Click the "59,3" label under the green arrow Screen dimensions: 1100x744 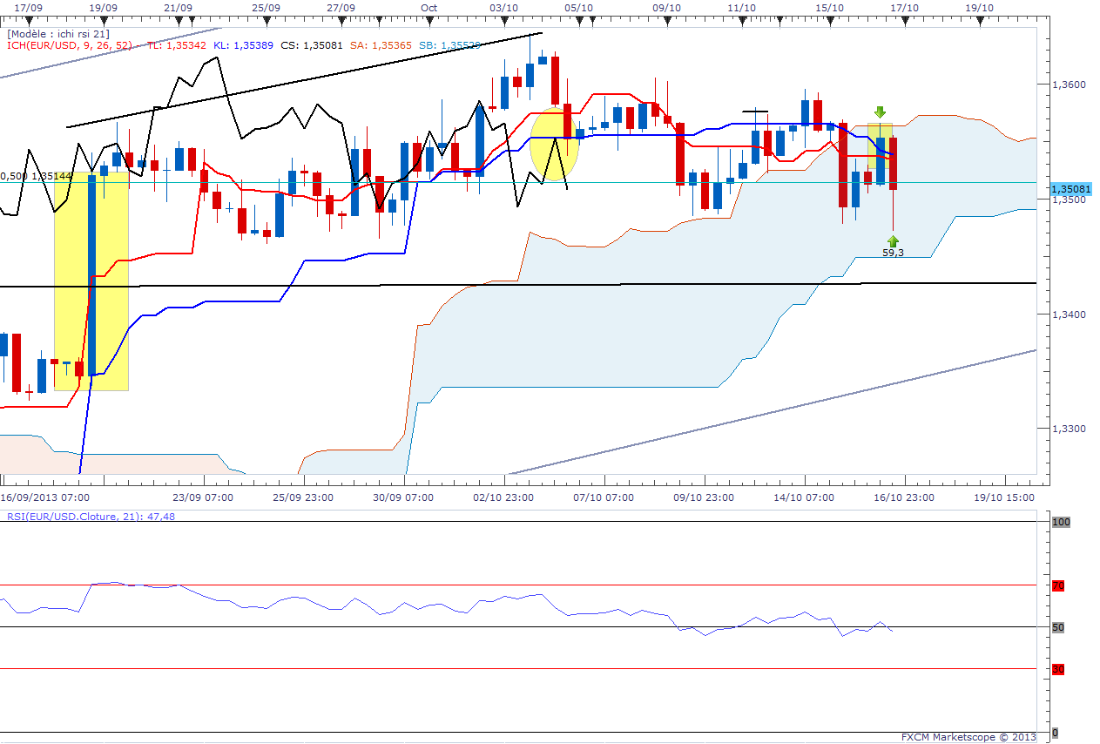[x=894, y=253]
